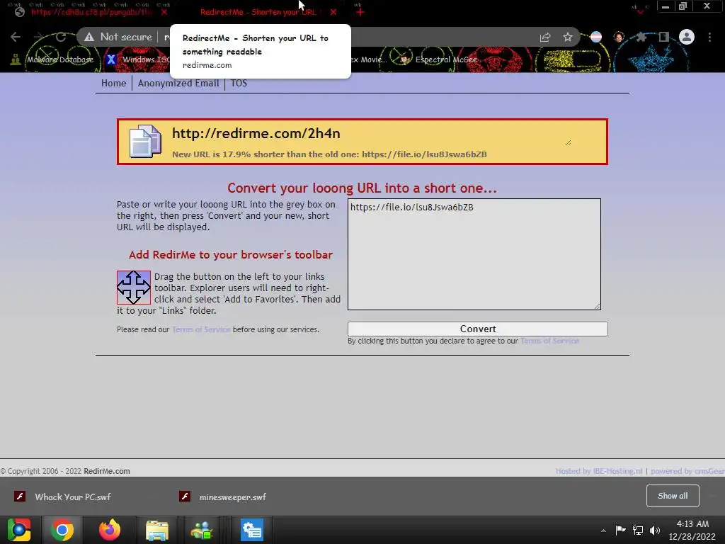This screenshot has width=725, height=544.
Task: Open the TOS menu link
Action: 239,84
